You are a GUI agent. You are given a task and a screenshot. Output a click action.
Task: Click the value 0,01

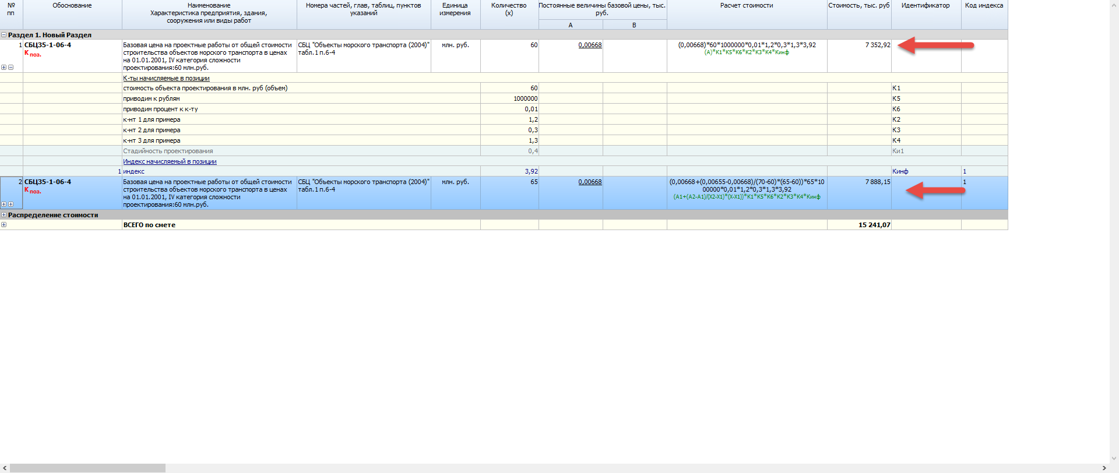point(531,109)
